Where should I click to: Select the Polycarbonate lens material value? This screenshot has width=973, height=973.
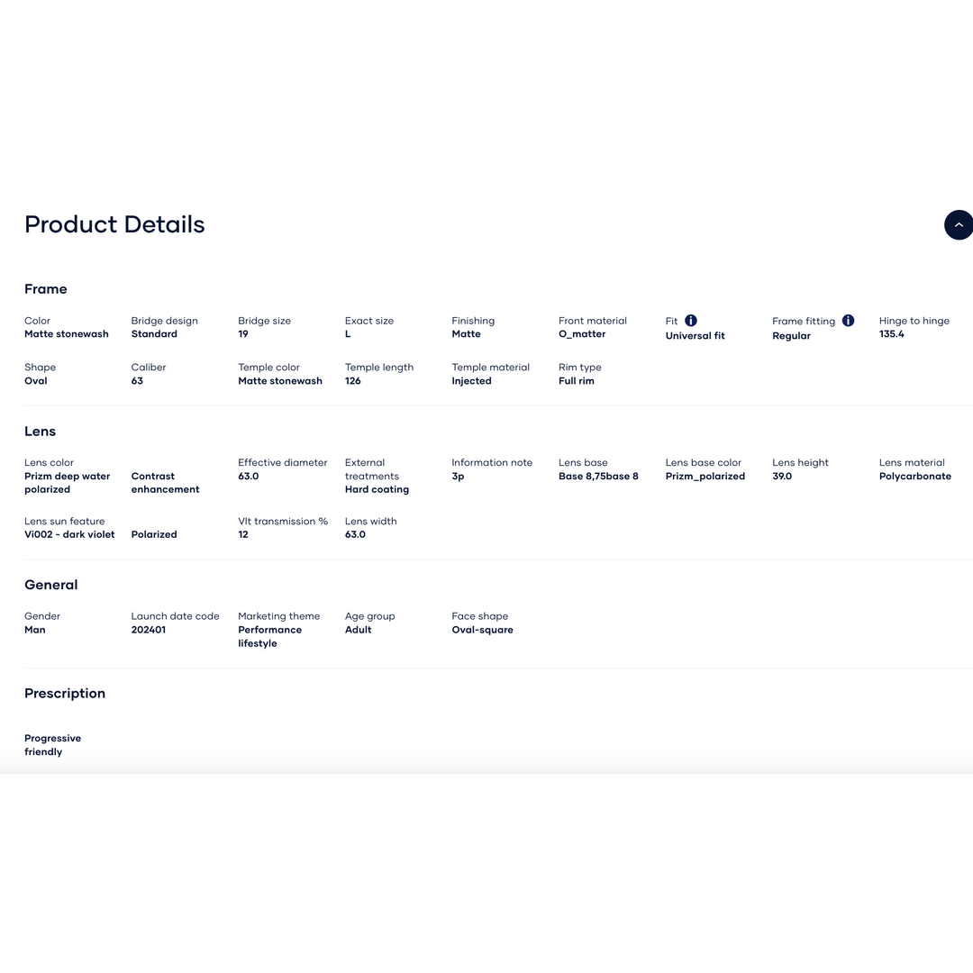[914, 477]
